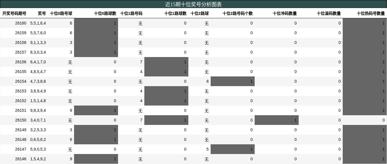
Task: Click winning numbers 3,8,9,4,9
Action: tap(38, 91)
